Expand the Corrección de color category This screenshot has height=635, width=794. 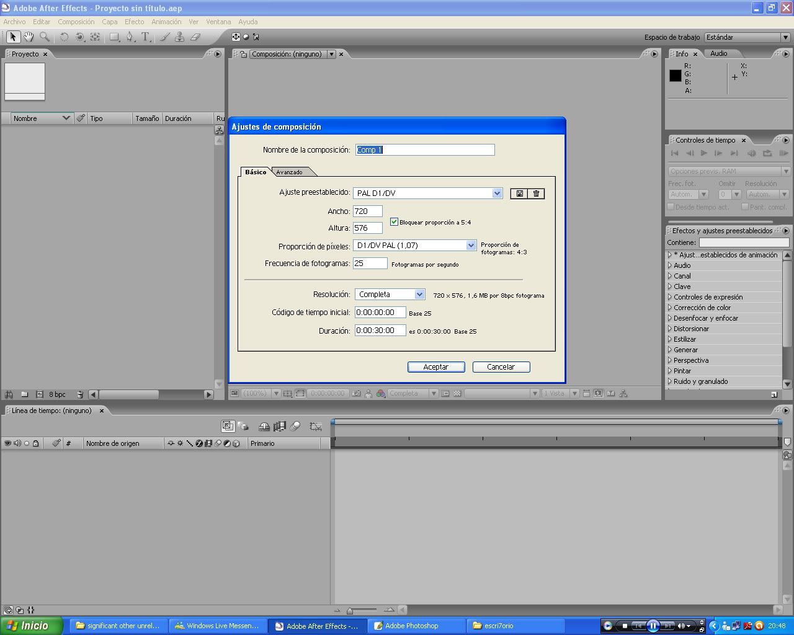click(x=670, y=308)
